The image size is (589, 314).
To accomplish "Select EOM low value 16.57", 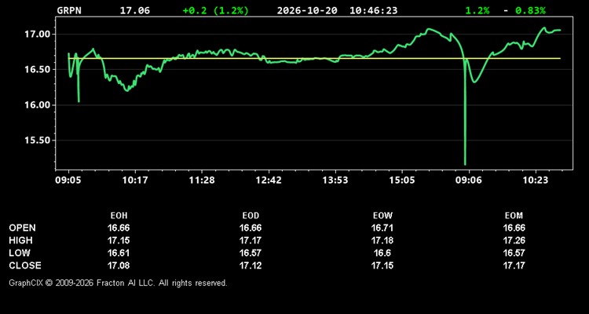I will 514,253.
